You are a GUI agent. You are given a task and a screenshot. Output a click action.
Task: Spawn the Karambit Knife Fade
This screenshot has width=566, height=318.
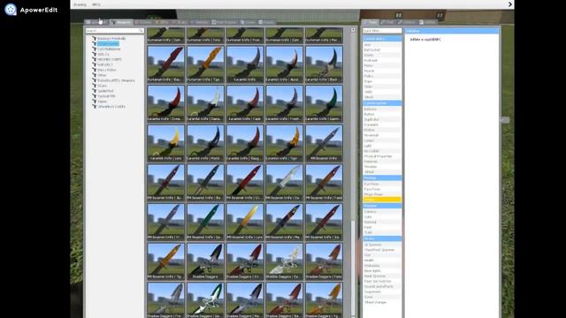click(x=245, y=103)
